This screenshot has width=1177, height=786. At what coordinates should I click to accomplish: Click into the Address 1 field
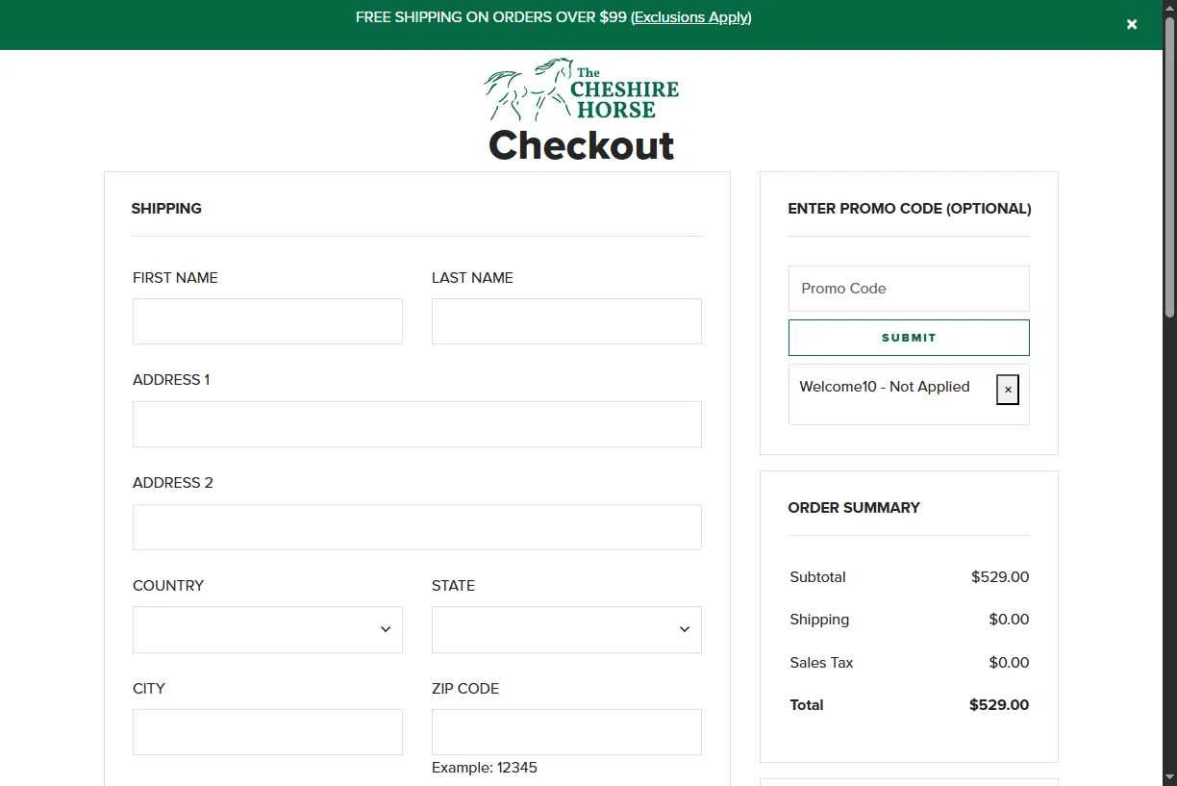(x=417, y=424)
